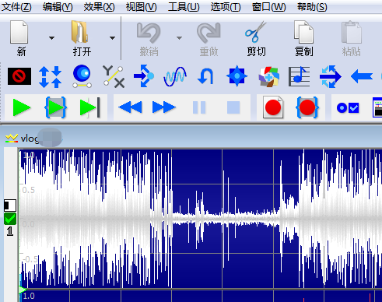Play selection with bracketed green play icon

click(56, 107)
